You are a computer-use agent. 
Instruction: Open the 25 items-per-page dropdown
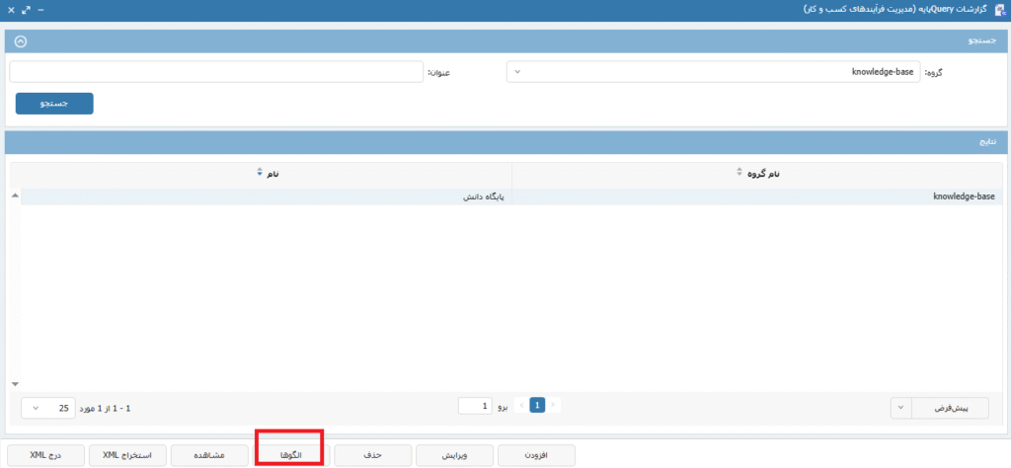point(46,407)
